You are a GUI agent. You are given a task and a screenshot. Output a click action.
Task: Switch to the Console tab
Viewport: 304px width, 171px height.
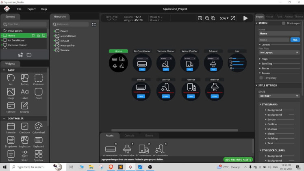tap(129, 135)
